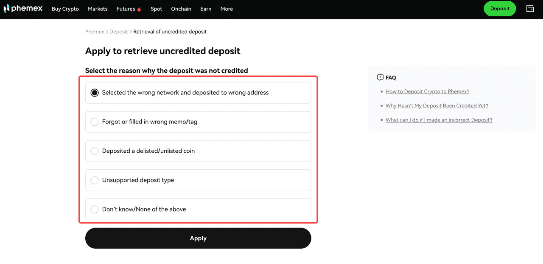
Task: Expand the More menu
Action: coord(227,9)
